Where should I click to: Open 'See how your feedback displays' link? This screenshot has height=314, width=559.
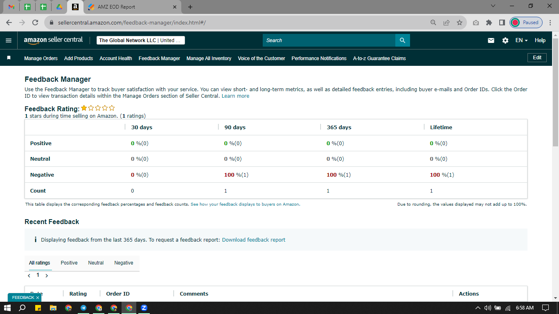(245, 204)
